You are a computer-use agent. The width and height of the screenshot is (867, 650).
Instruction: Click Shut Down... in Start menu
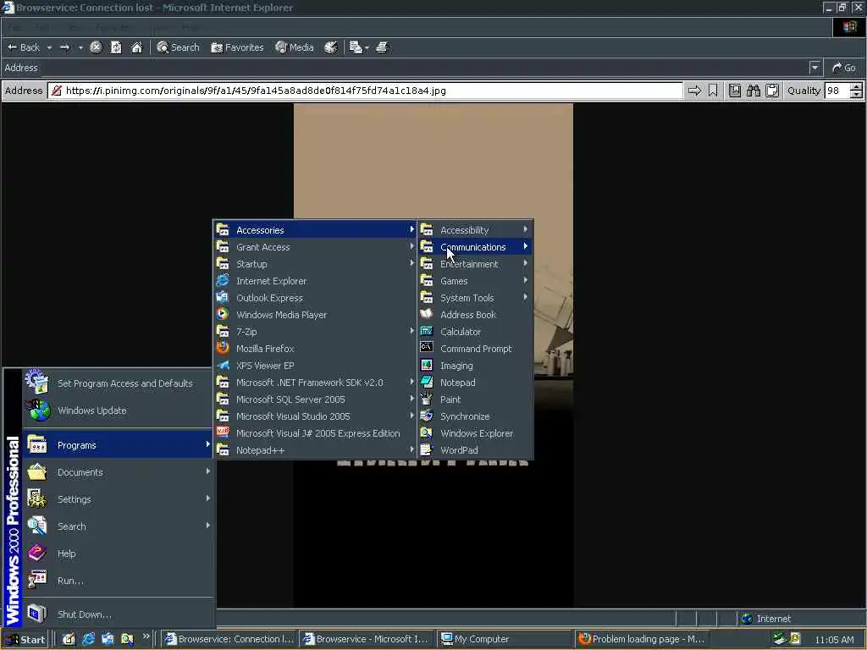click(118, 614)
